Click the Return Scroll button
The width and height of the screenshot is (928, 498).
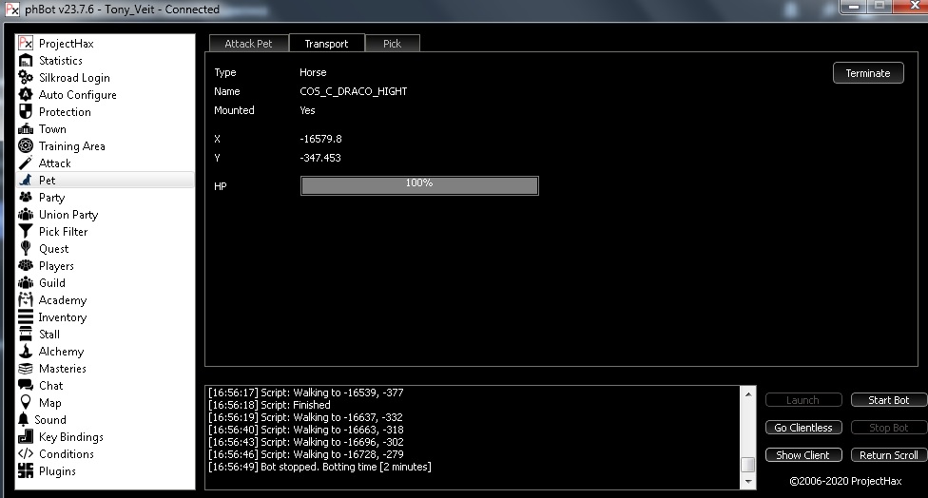[888, 455]
